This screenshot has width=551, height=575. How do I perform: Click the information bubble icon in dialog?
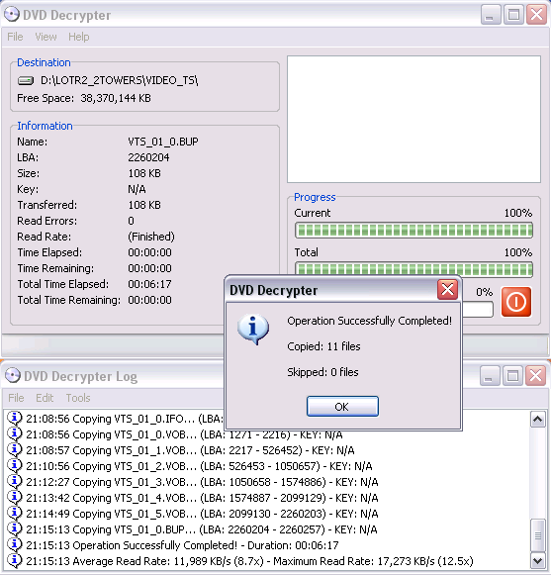[253, 329]
